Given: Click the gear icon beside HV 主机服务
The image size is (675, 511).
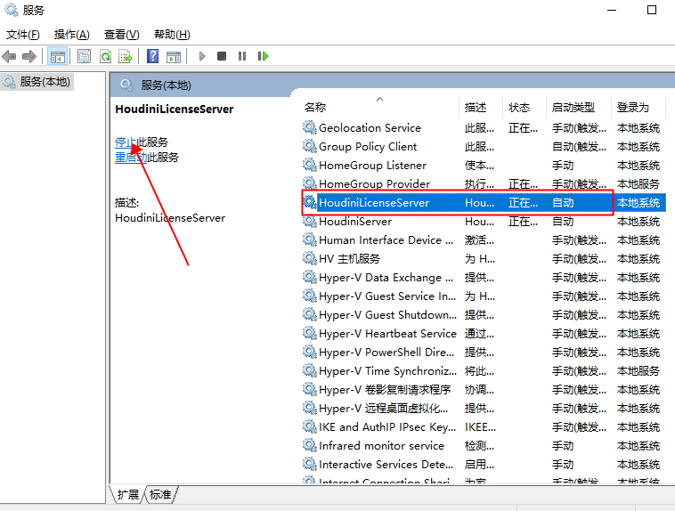Looking at the screenshot, I should pyautogui.click(x=310, y=258).
